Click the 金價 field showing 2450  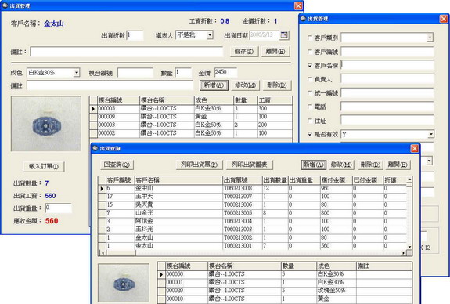coord(225,72)
